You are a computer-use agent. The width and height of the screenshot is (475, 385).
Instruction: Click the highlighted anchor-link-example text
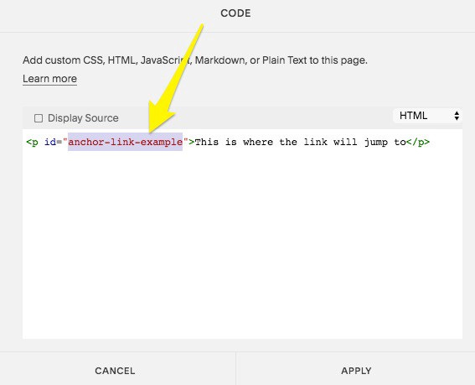[x=125, y=142]
